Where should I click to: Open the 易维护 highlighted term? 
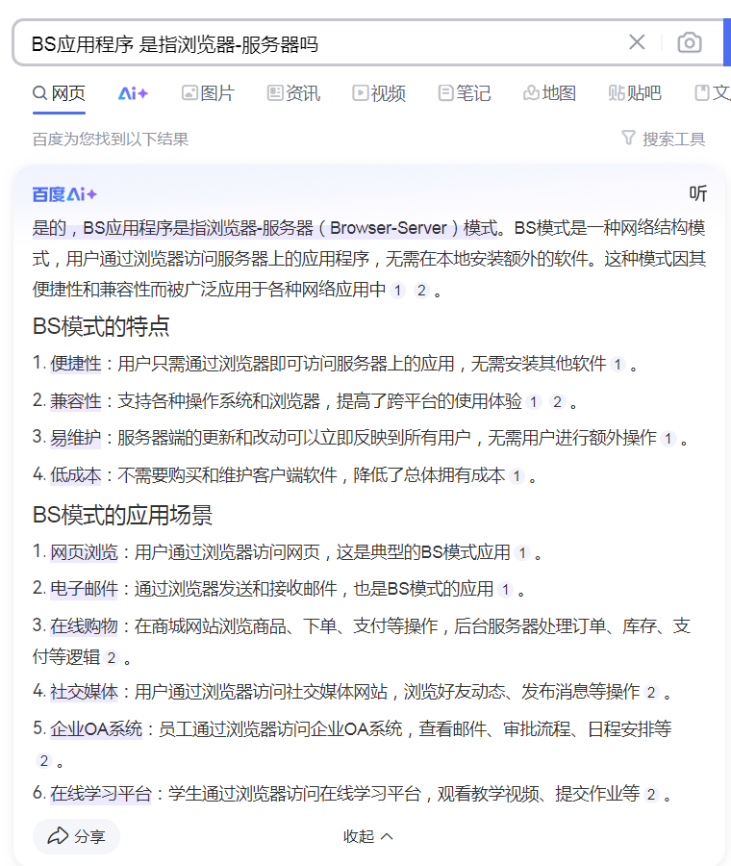click(76, 438)
